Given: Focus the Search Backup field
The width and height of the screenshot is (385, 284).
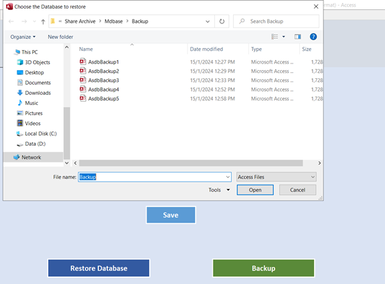Looking at the screenshot, I should tap(276, 21).
